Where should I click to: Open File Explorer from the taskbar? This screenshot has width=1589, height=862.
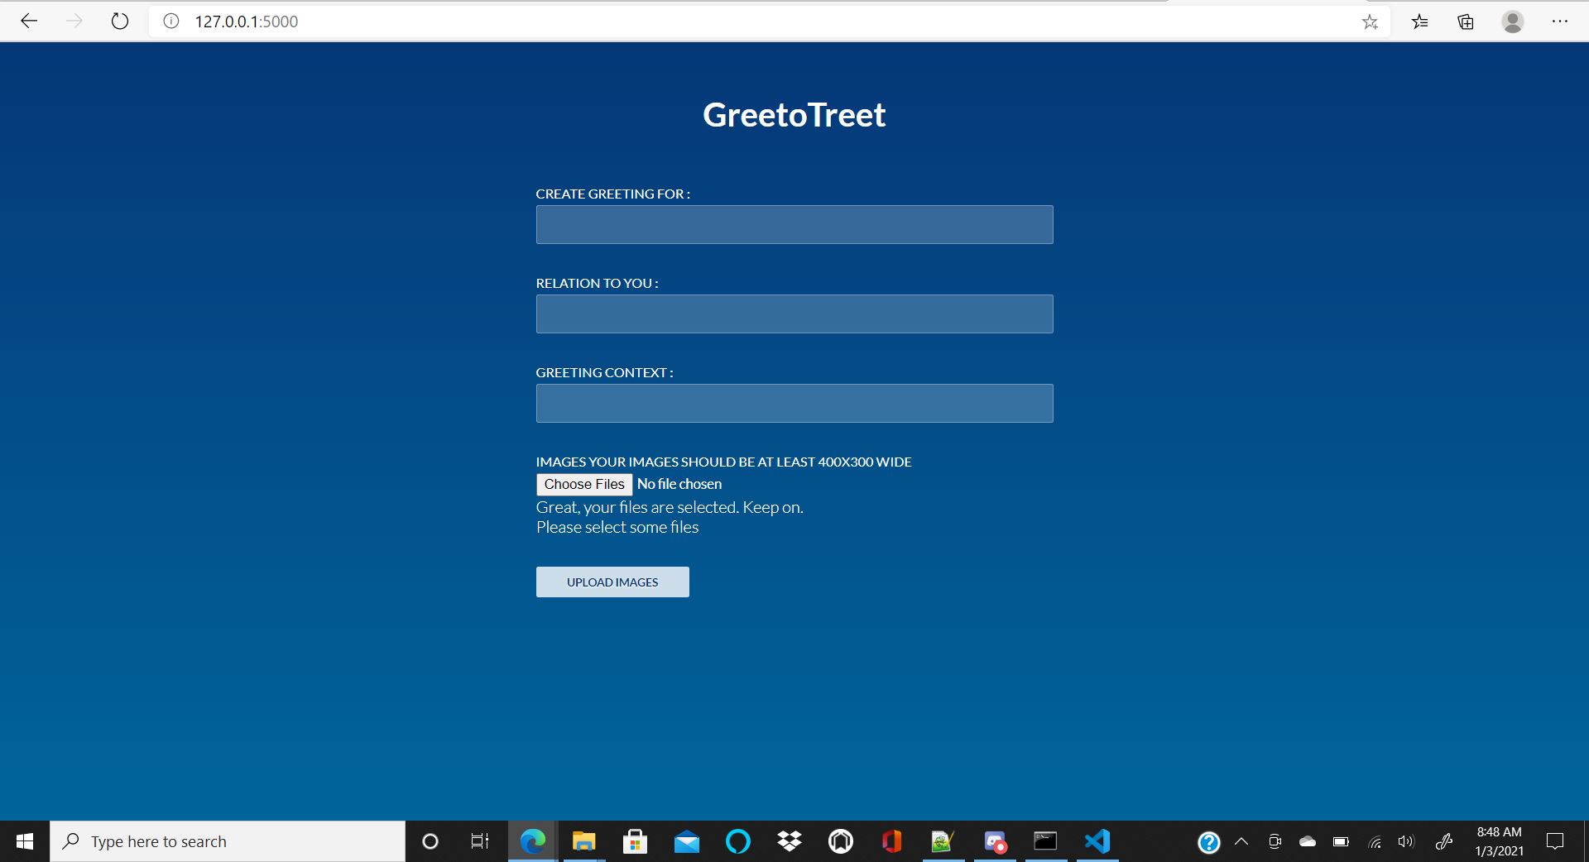tap(583, 841)
